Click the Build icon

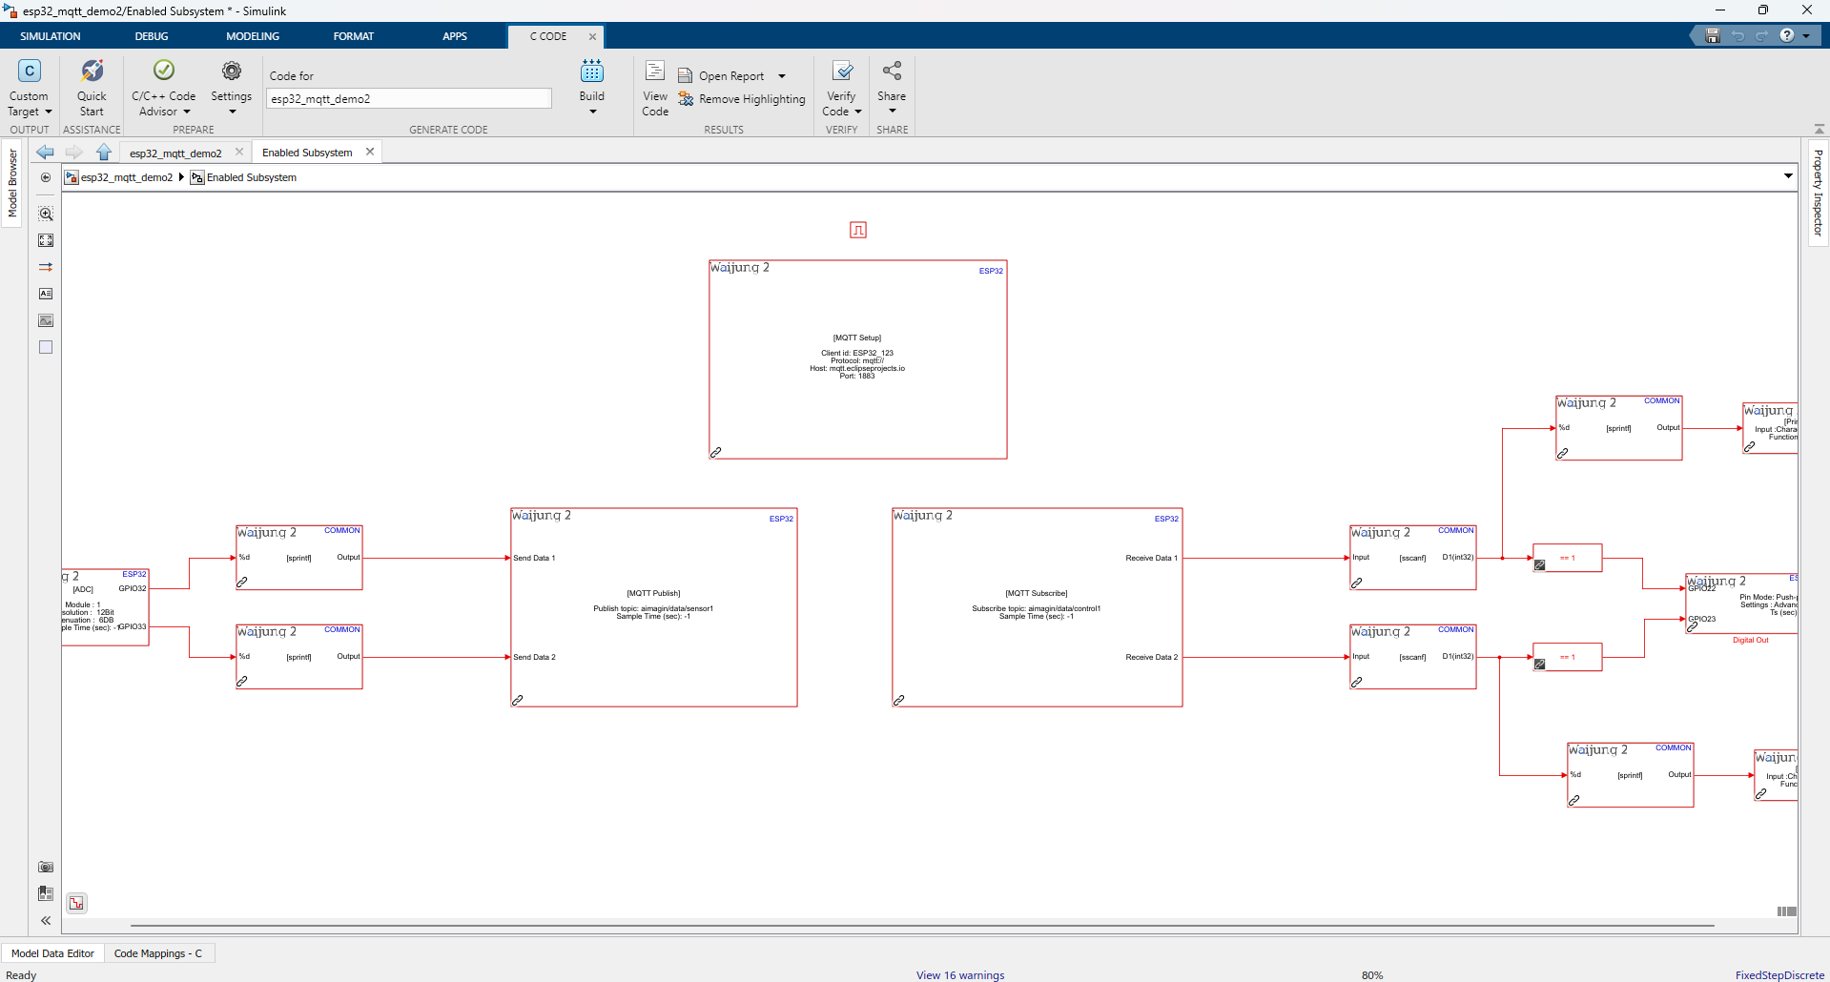pos(592,71)
